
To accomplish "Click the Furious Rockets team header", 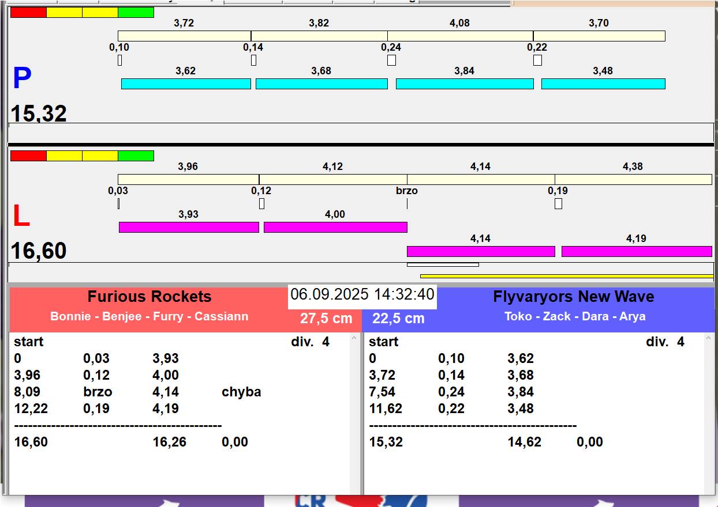I will pyautogui.click(x=149, y=297).
